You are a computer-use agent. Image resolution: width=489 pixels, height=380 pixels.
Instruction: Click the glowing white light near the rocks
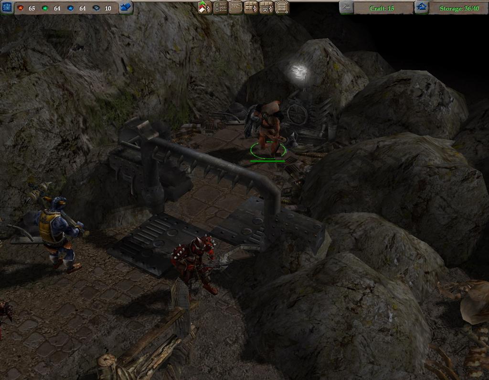[x=298, y=72]
